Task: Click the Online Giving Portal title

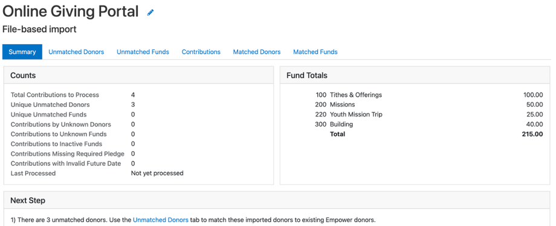Action: click(x=71, y=11)
